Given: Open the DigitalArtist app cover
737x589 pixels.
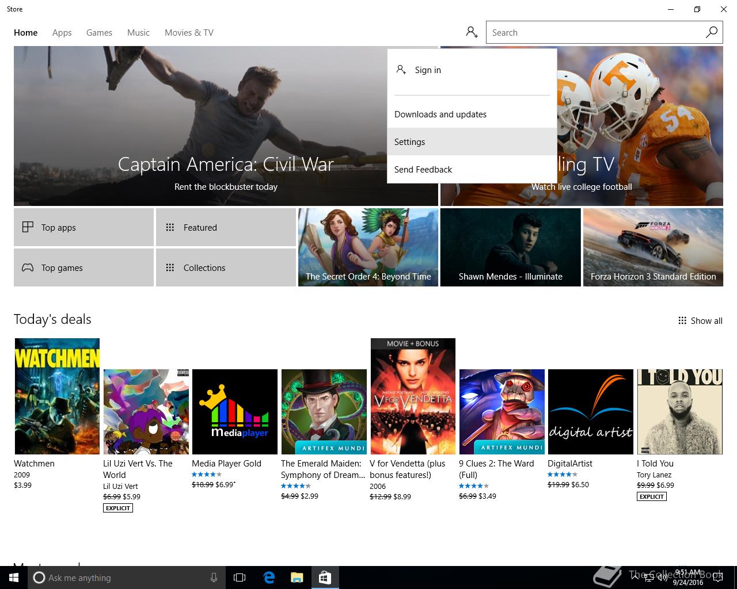Looking at the screenshot, I should (x=591, y=412).
